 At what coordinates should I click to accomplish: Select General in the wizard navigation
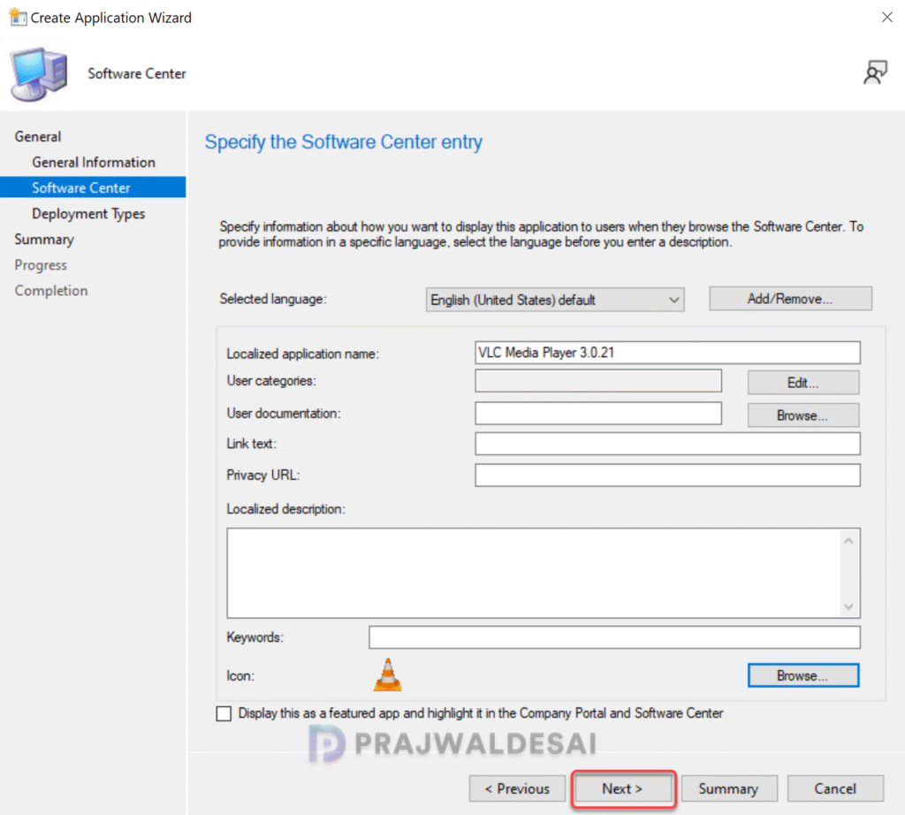(37, 136)
